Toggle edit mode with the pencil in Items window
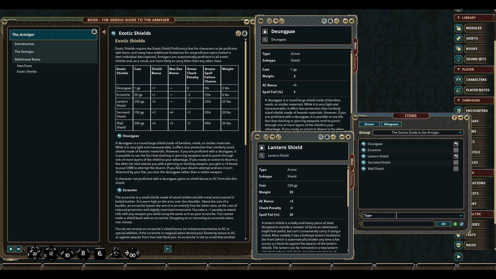The width and height of the screenshot is (496, 279). point(462,224)
